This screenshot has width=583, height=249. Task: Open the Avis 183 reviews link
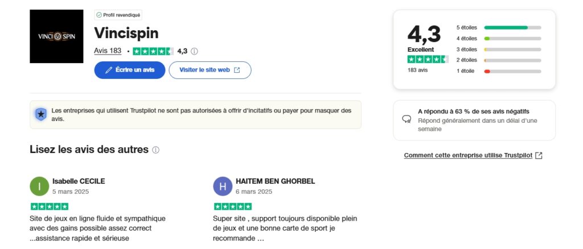pyautogui.click(x=108, y=51)
